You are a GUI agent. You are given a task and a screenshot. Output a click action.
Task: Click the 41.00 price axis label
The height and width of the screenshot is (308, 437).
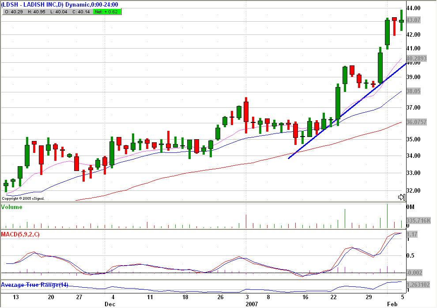tap(413, 48)
